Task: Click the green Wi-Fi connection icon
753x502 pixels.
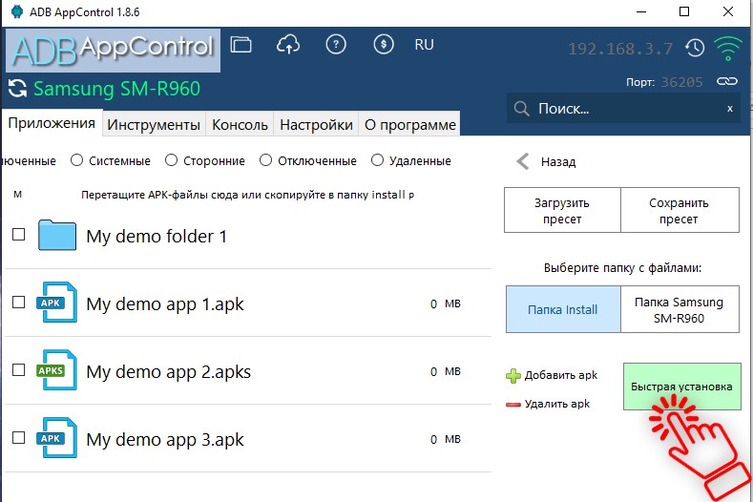Action: pos(729,48)
